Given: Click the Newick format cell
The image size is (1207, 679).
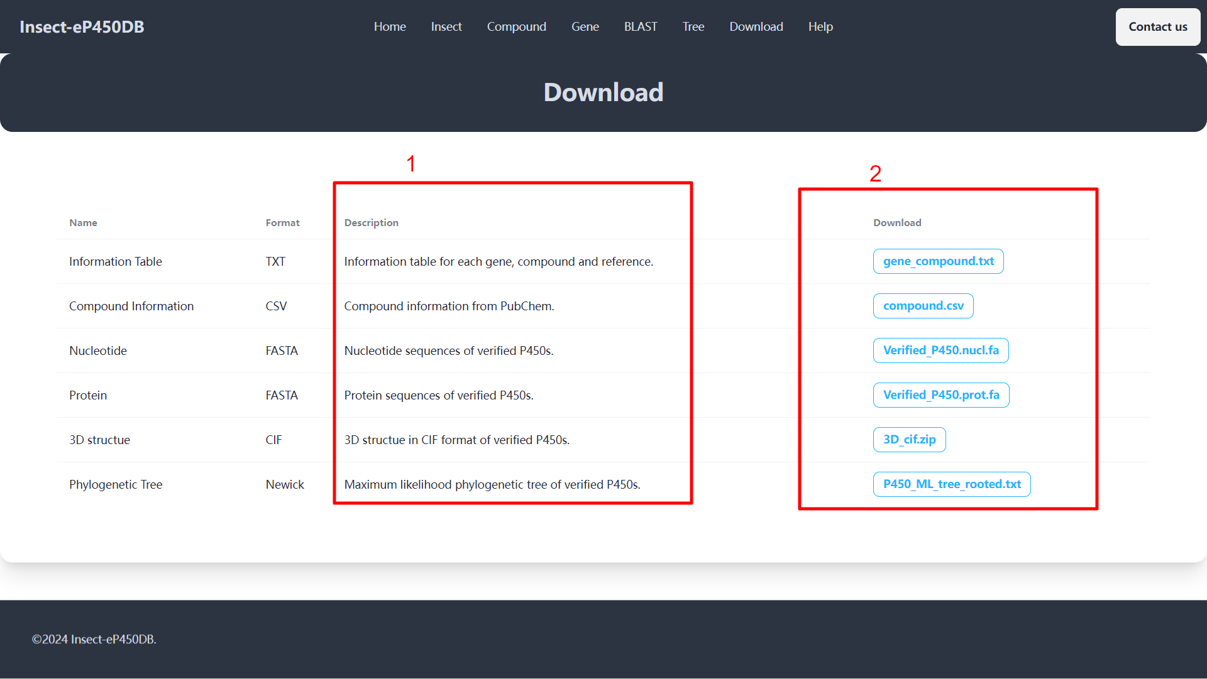Looking at the screenshot, I should click(285, 485).
